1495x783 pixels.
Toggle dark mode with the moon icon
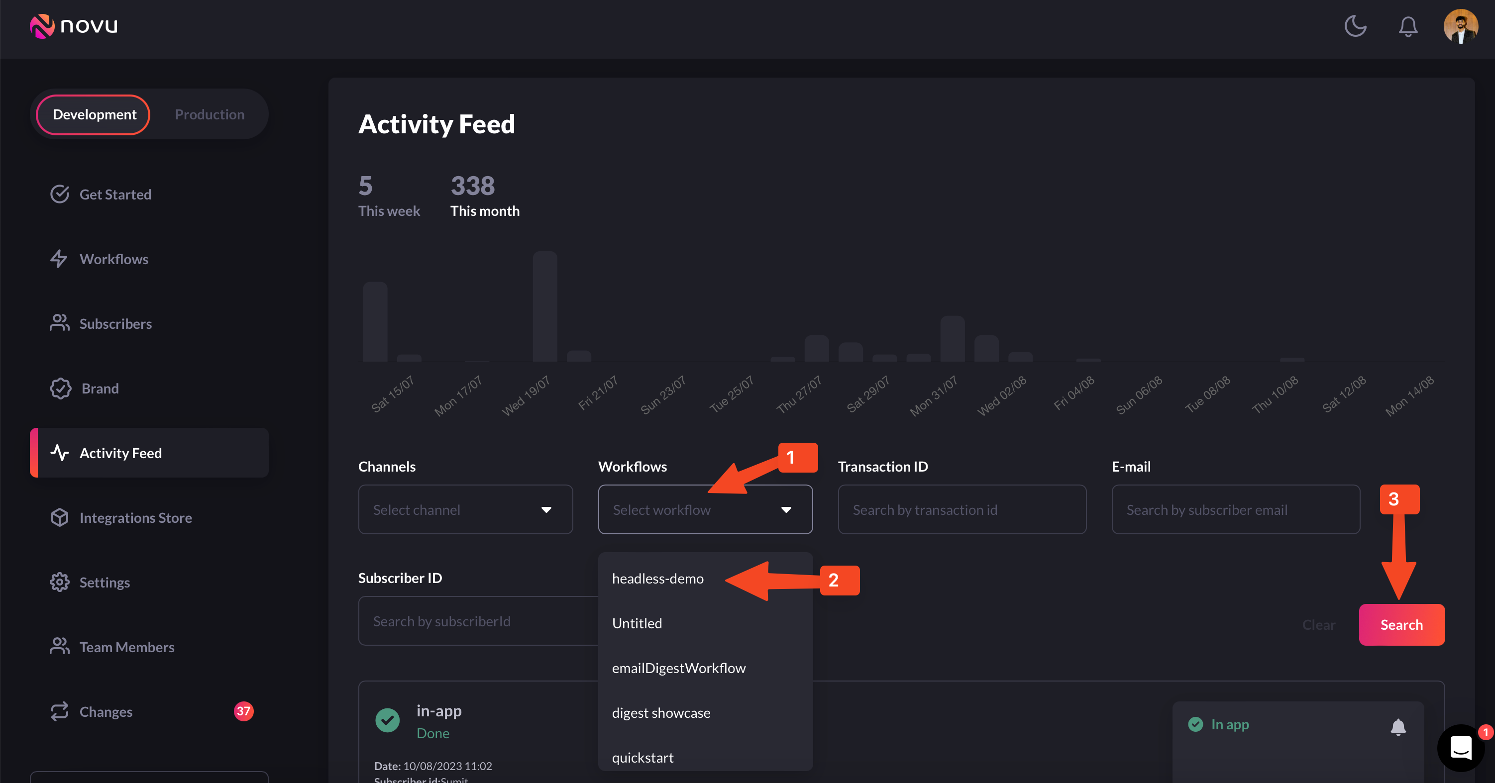tap(1355, 26)
